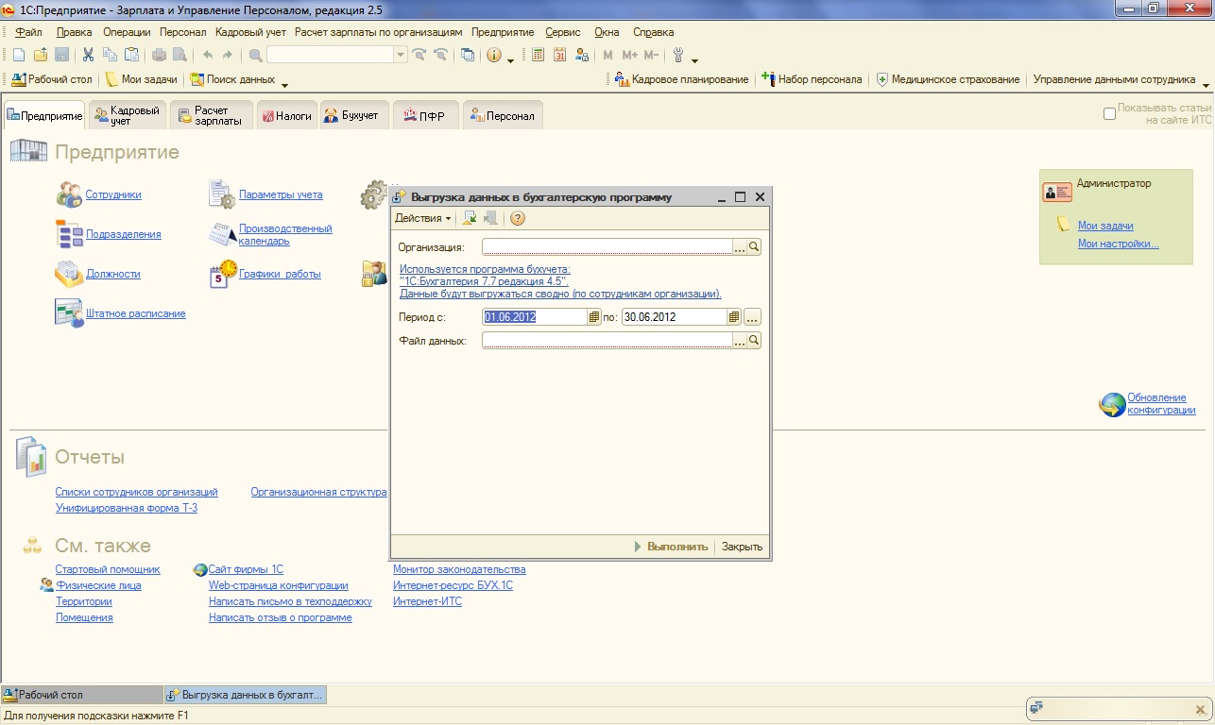Click the Кадровое планирование toolbar button
The height and width of the screenshot is (725, 1215).
[681, 79]
